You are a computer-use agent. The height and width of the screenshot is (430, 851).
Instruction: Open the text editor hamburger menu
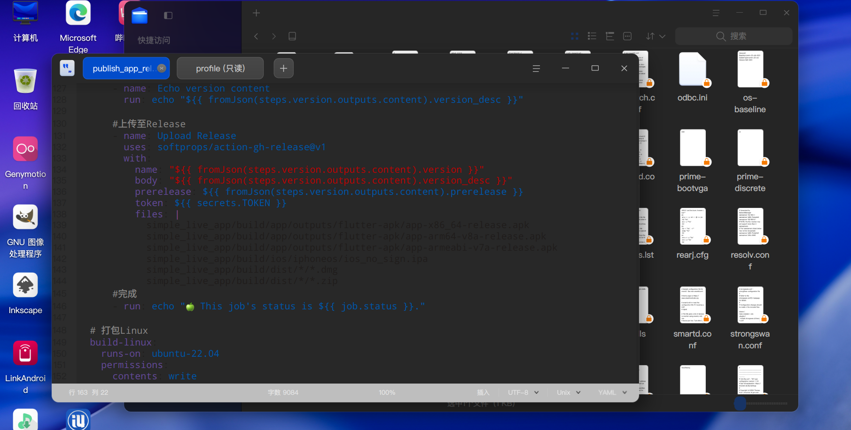point(536,69)
